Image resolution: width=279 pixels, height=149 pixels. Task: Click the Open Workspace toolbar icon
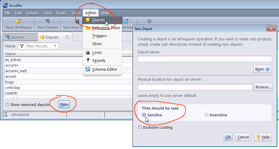[x=19, y=21]
